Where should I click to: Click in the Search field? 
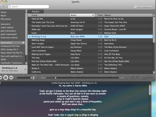click(28, 6)
